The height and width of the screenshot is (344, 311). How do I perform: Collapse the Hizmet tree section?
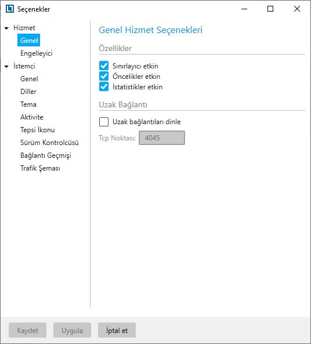point(6,28)
